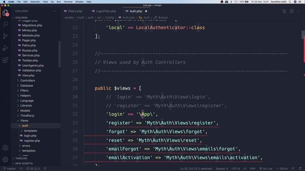Open UserAgents.php file
Screen dimensions: 305x171
point(33,66)
